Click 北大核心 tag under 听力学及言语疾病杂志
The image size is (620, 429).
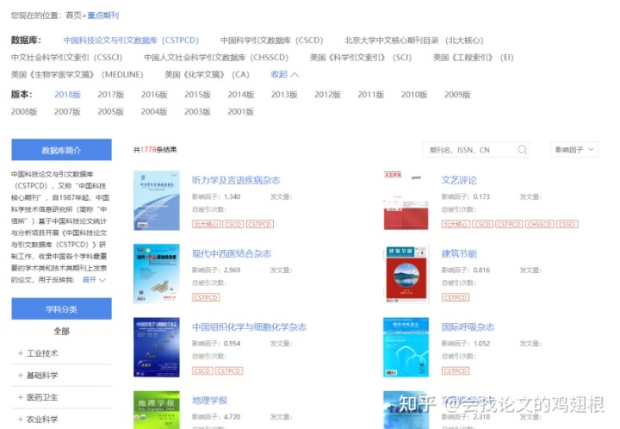tap(206, 224)
